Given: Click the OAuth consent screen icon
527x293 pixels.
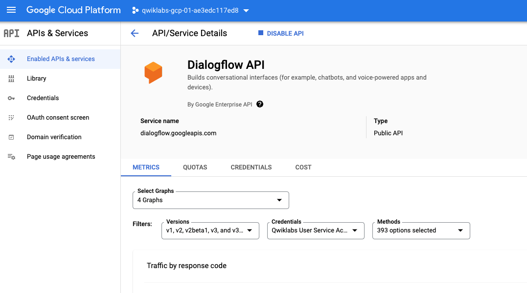Looking at the screenshot, I should 11,118.
